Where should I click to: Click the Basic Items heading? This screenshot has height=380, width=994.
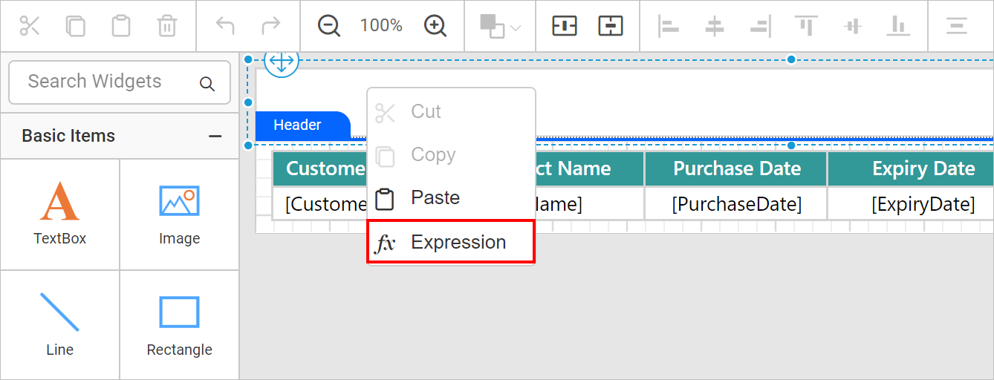[x=68, y=136]
